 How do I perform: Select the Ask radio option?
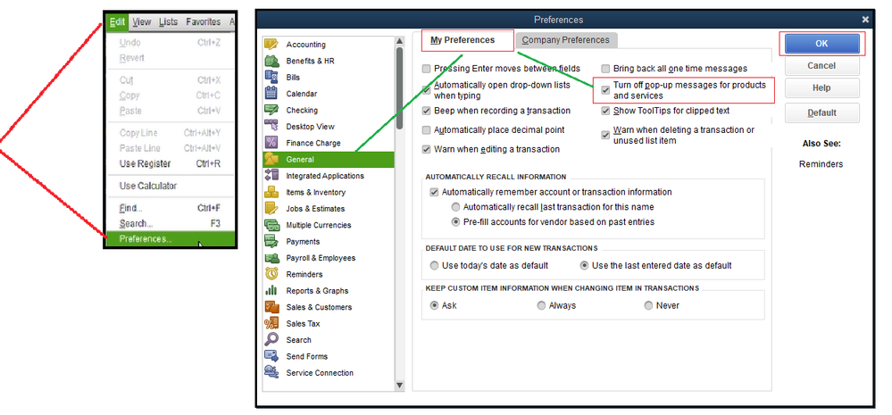click(x=435, y=305)
